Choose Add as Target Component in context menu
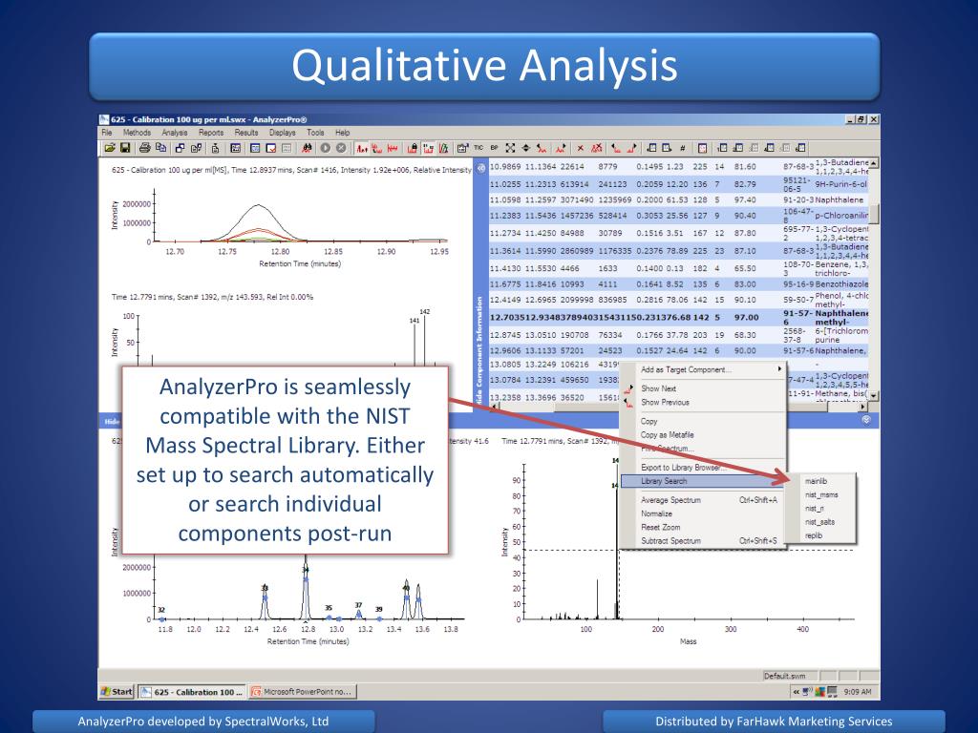Screen dimensions: 978x733 point(703,369)
